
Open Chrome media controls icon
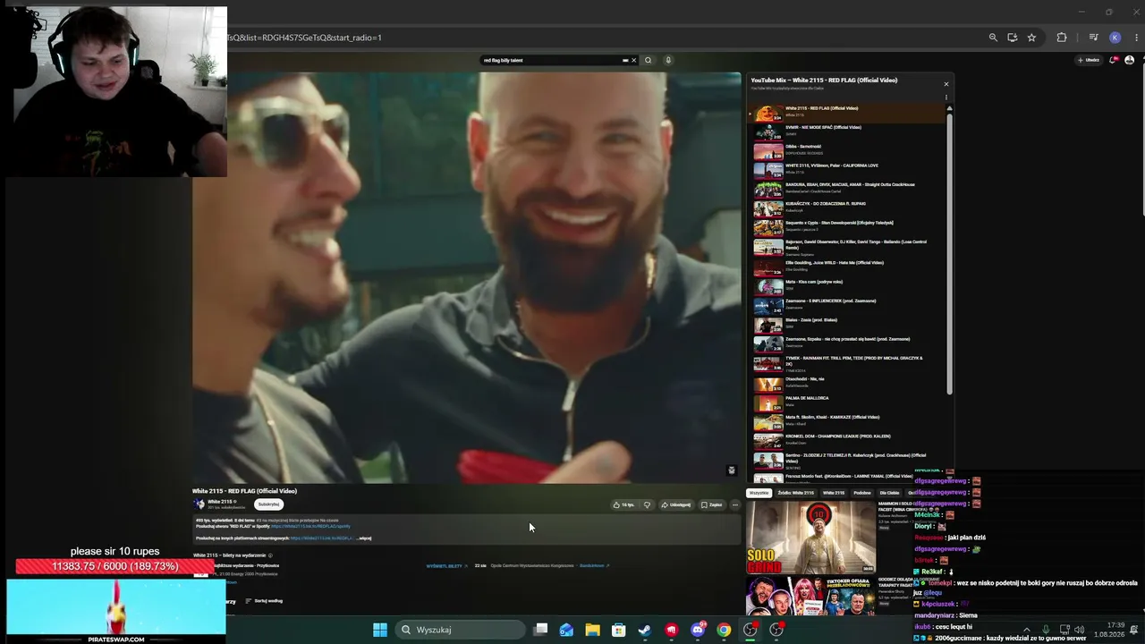pos(1093,38)
